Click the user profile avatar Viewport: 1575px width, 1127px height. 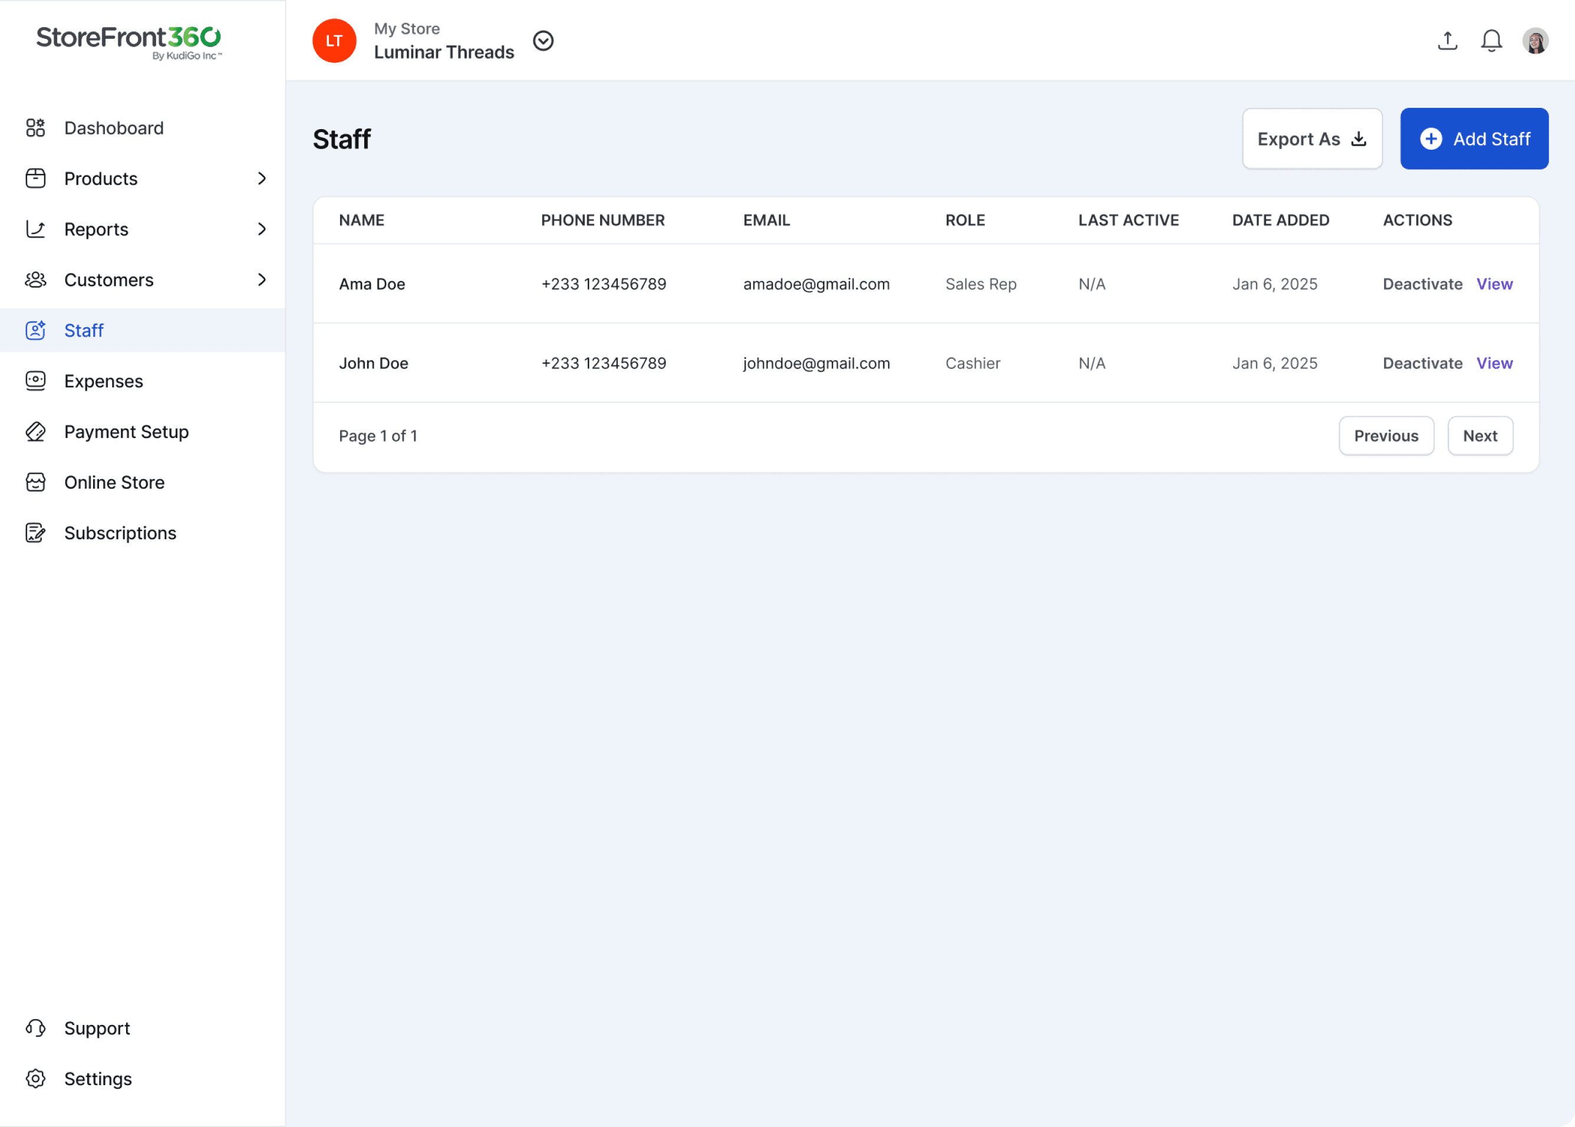1535,41
